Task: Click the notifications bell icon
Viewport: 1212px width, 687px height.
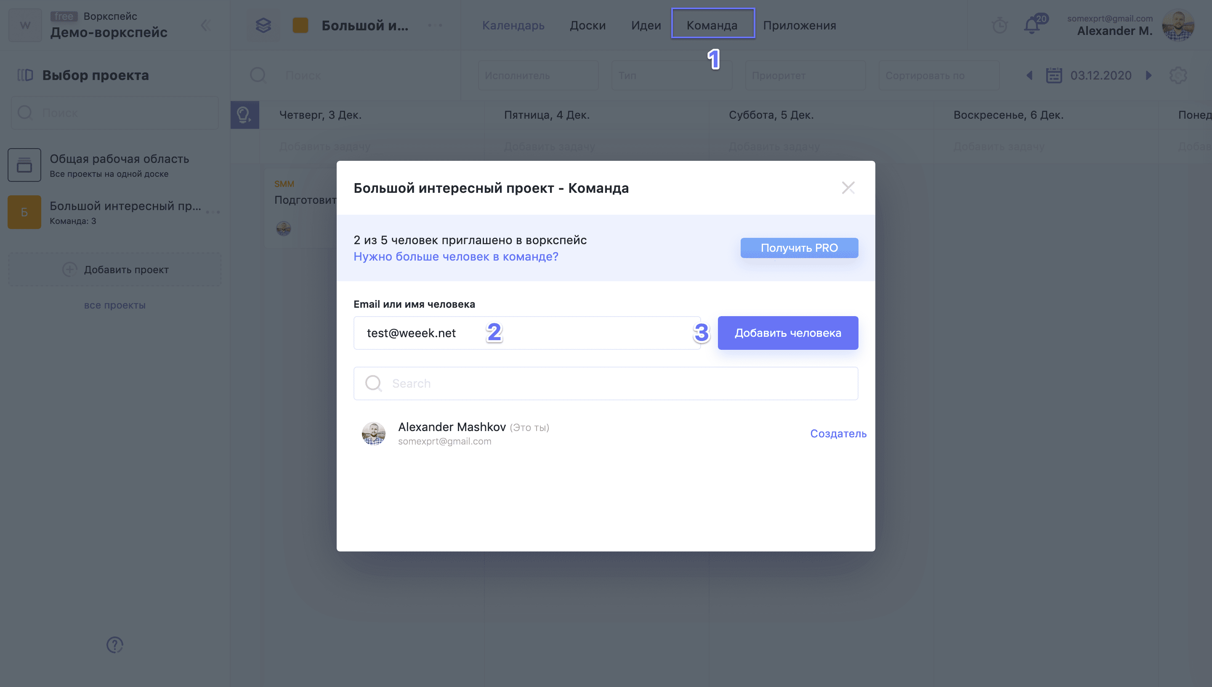Action: pos(1032,25)
